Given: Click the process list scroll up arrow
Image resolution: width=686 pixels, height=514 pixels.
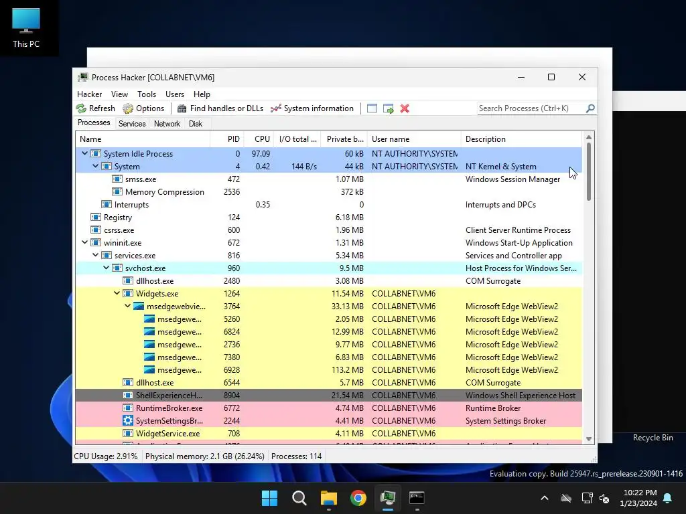Looking at the screenshot, I should [589, 137].
